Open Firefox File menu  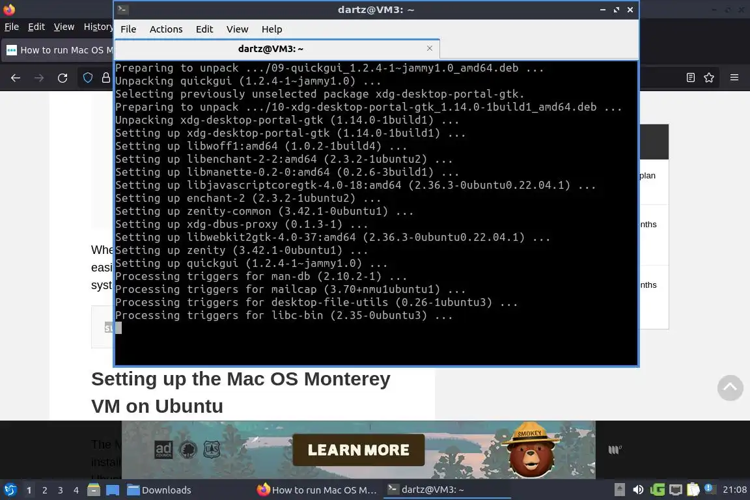[x=12, y=27]
